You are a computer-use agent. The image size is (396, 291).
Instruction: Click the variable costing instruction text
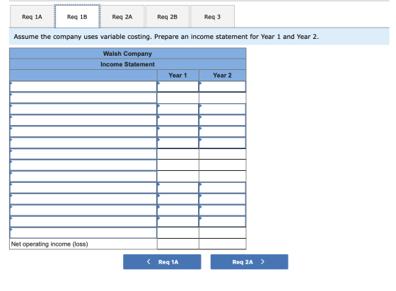(166, 37)
